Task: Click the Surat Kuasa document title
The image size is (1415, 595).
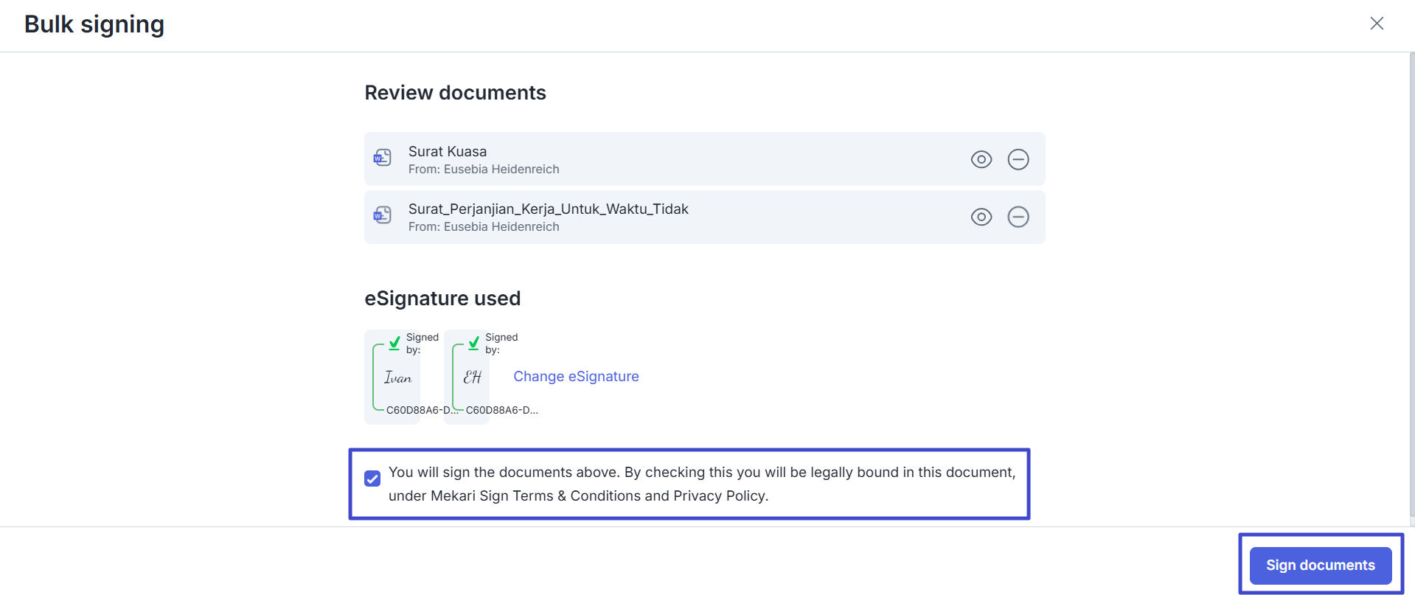Action: pyautogui.click(x=447, y=151)
